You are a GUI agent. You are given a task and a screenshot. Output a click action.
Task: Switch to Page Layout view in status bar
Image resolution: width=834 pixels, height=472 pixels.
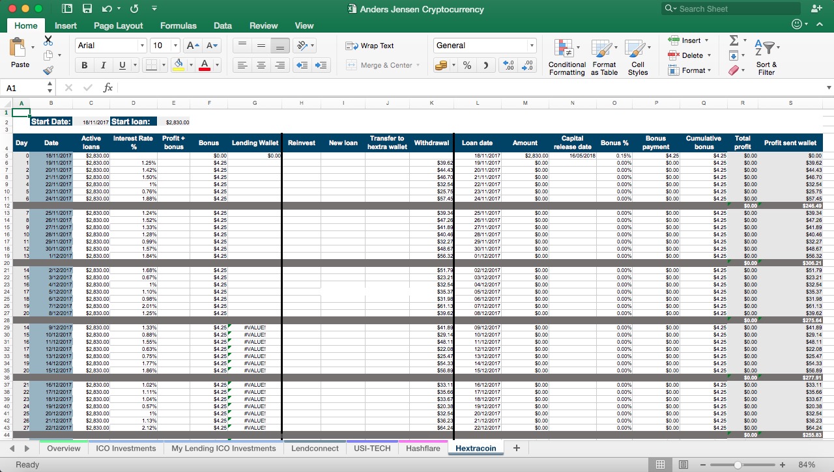tap(683, 464)
